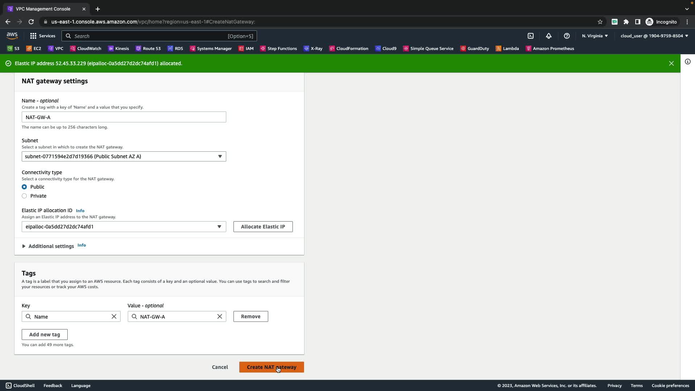Open the notifications bell icon
Image resolution: width=695 pixels, height=391 pixels.
[549, 36]
